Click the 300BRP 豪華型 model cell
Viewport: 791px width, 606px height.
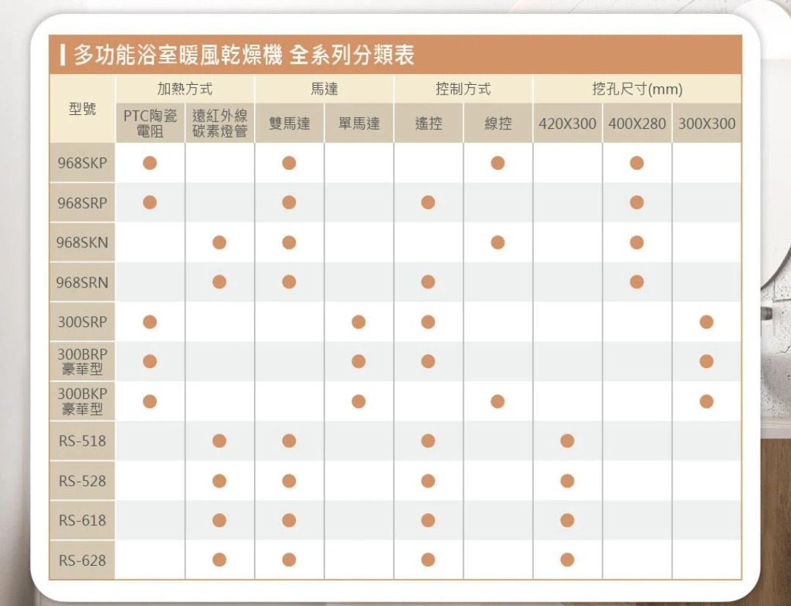click(x=82, y=362)
